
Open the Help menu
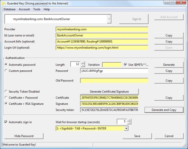pyautogui.click(x=47, y=9)
